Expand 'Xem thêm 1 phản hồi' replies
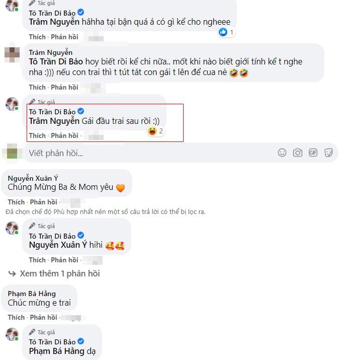This screenshot has height=360, width=340. [59, 273]
